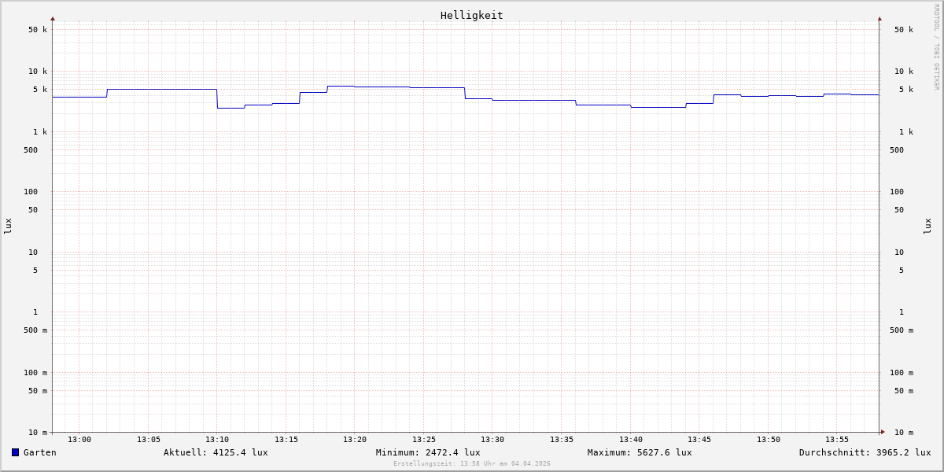This screenshot has width=944, height=472.
Task: Click the left axis '100 m' label
Action: coord(35,373)
